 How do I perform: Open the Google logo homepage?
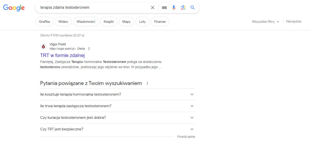(x=14, y=8)
